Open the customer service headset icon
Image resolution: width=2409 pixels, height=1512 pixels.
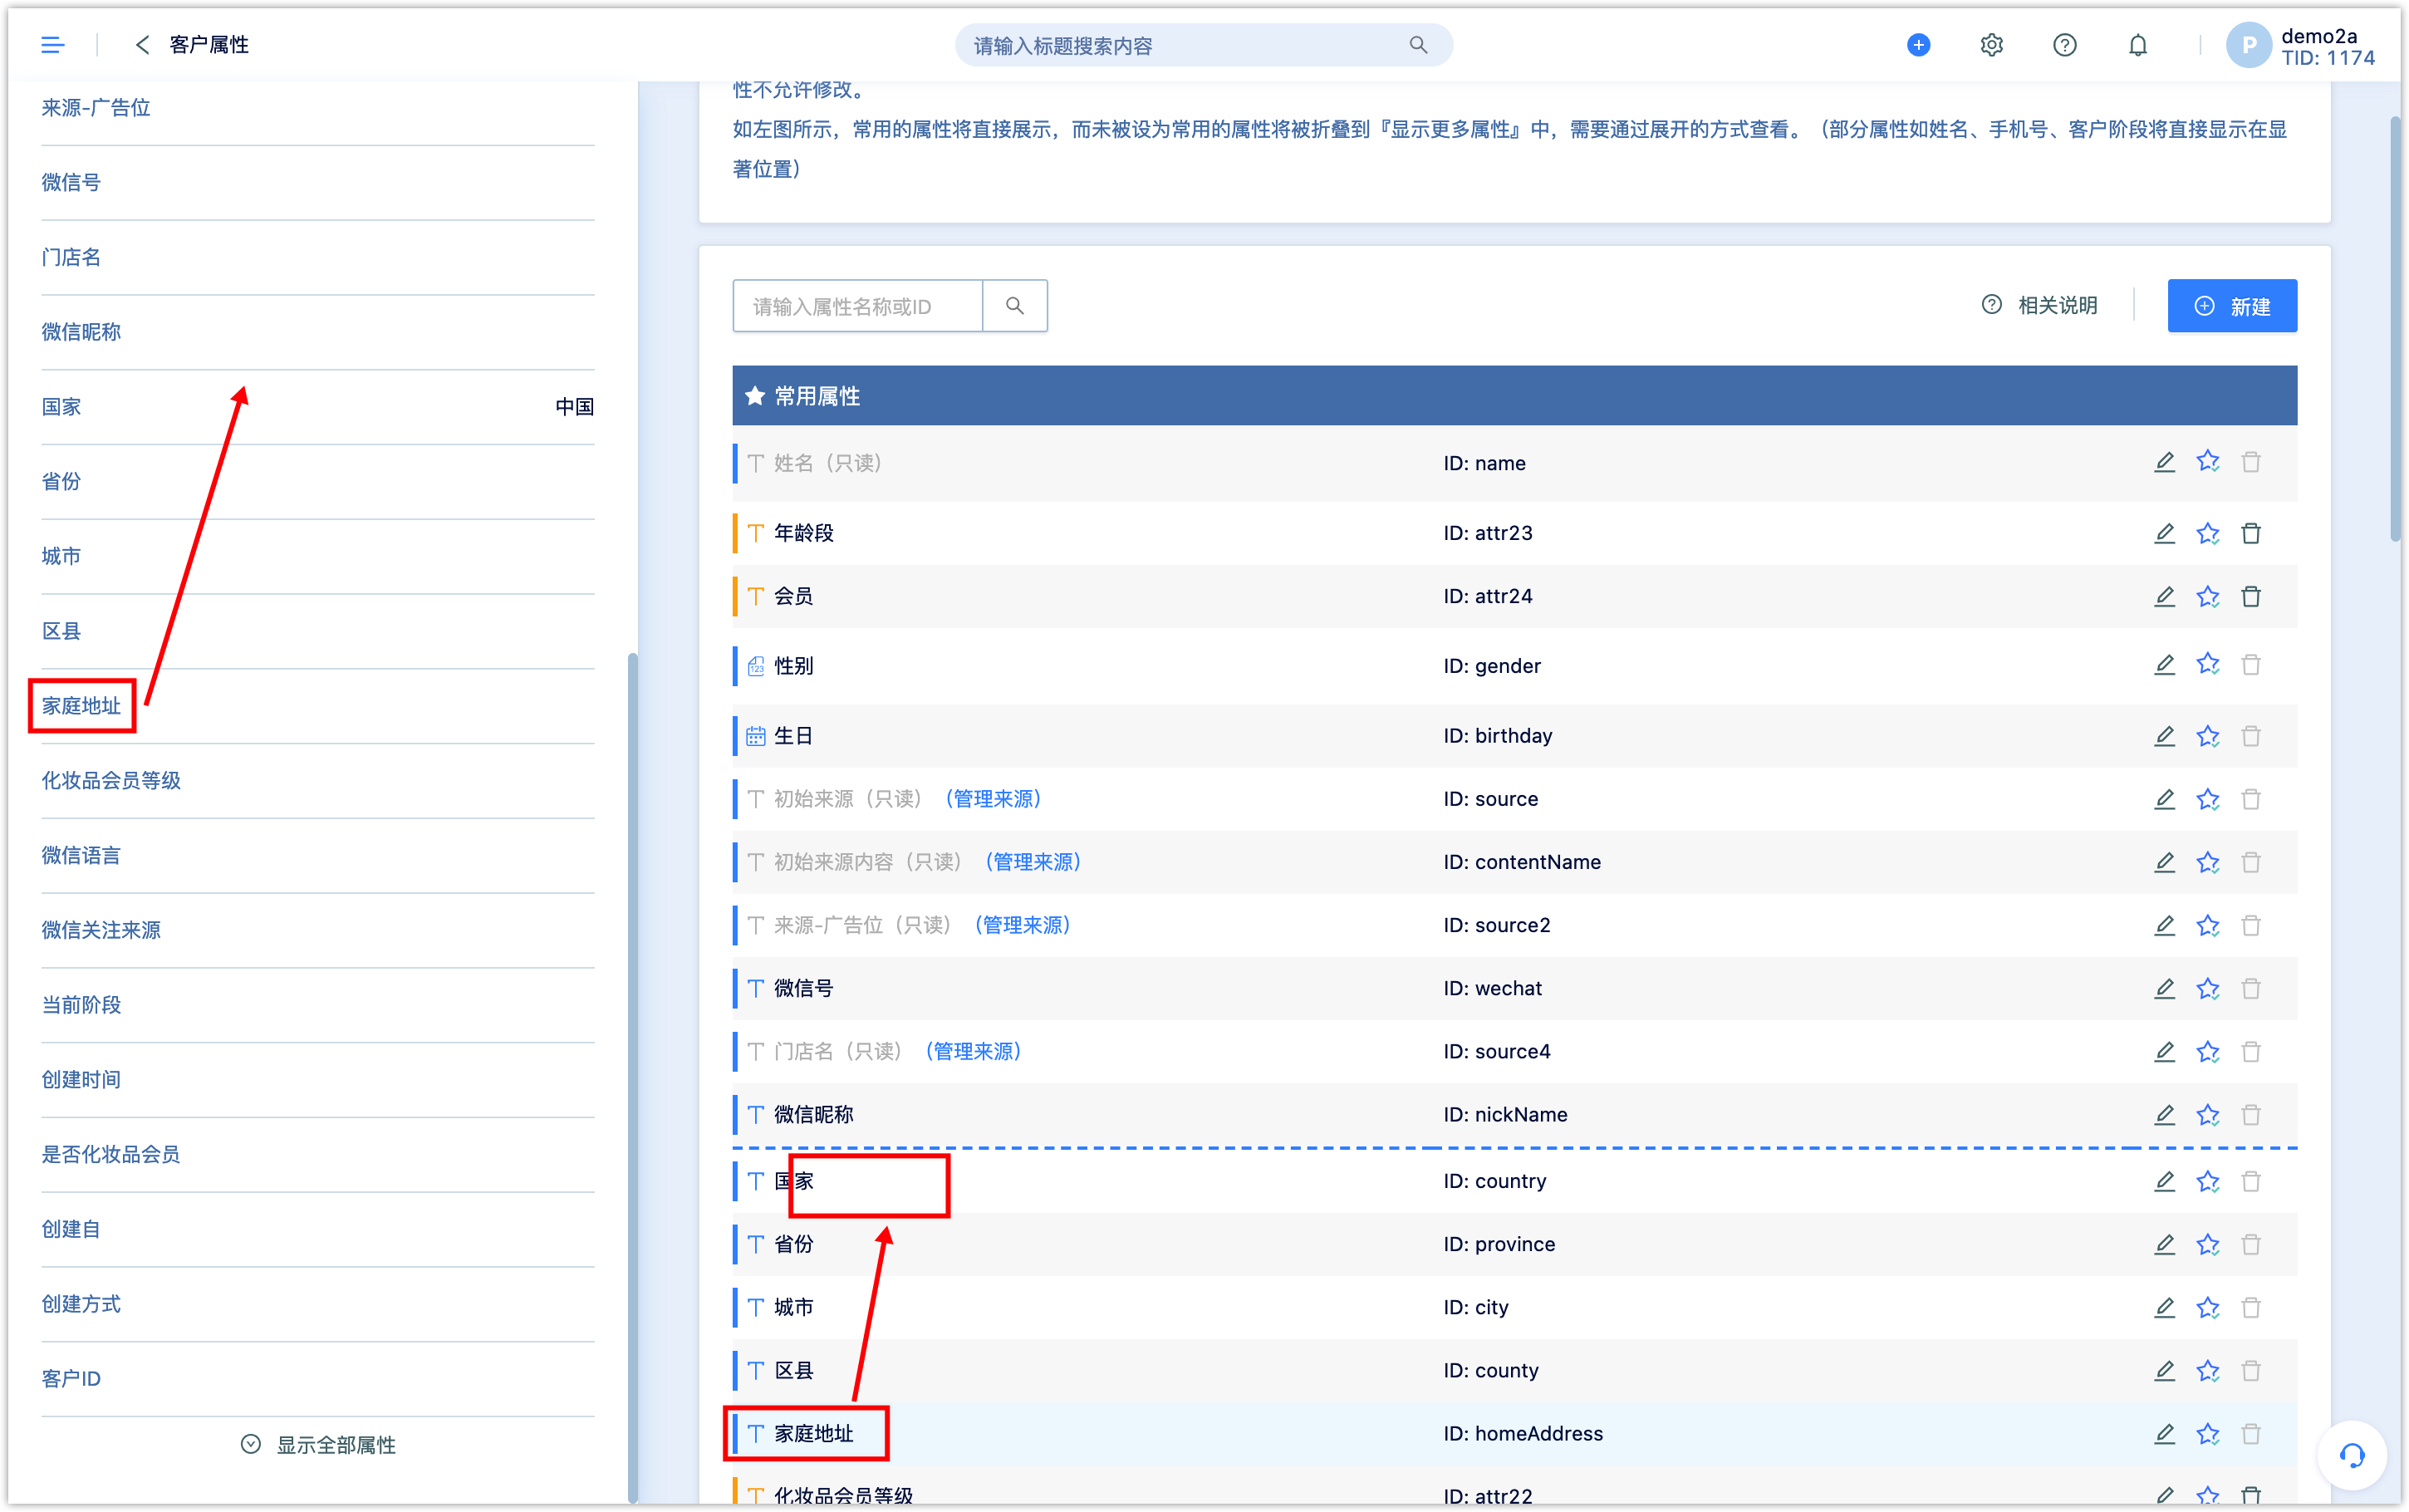[x=2352, y=1455]
